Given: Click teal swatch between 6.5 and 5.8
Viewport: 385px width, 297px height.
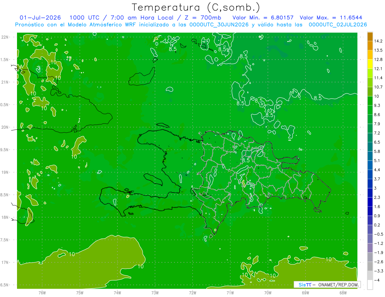Looking at the screenshot, I should [x=370, y=147].
